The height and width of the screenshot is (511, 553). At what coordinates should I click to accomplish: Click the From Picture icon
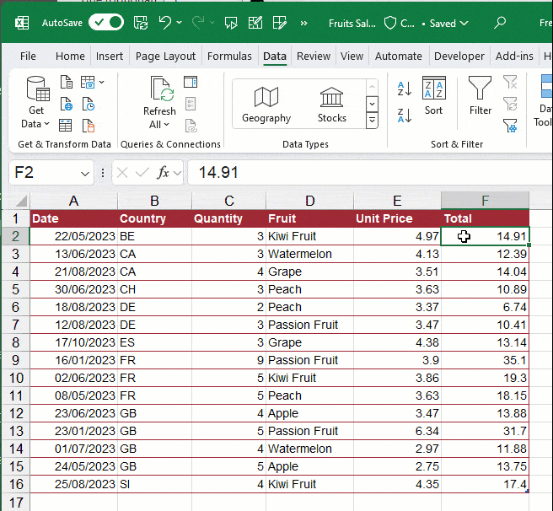88,82
